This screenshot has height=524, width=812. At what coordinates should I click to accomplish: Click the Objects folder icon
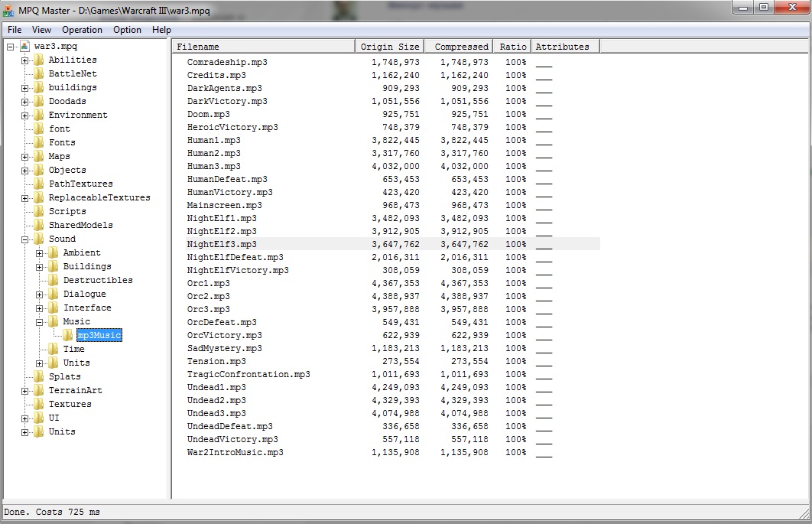coord(39,170)
